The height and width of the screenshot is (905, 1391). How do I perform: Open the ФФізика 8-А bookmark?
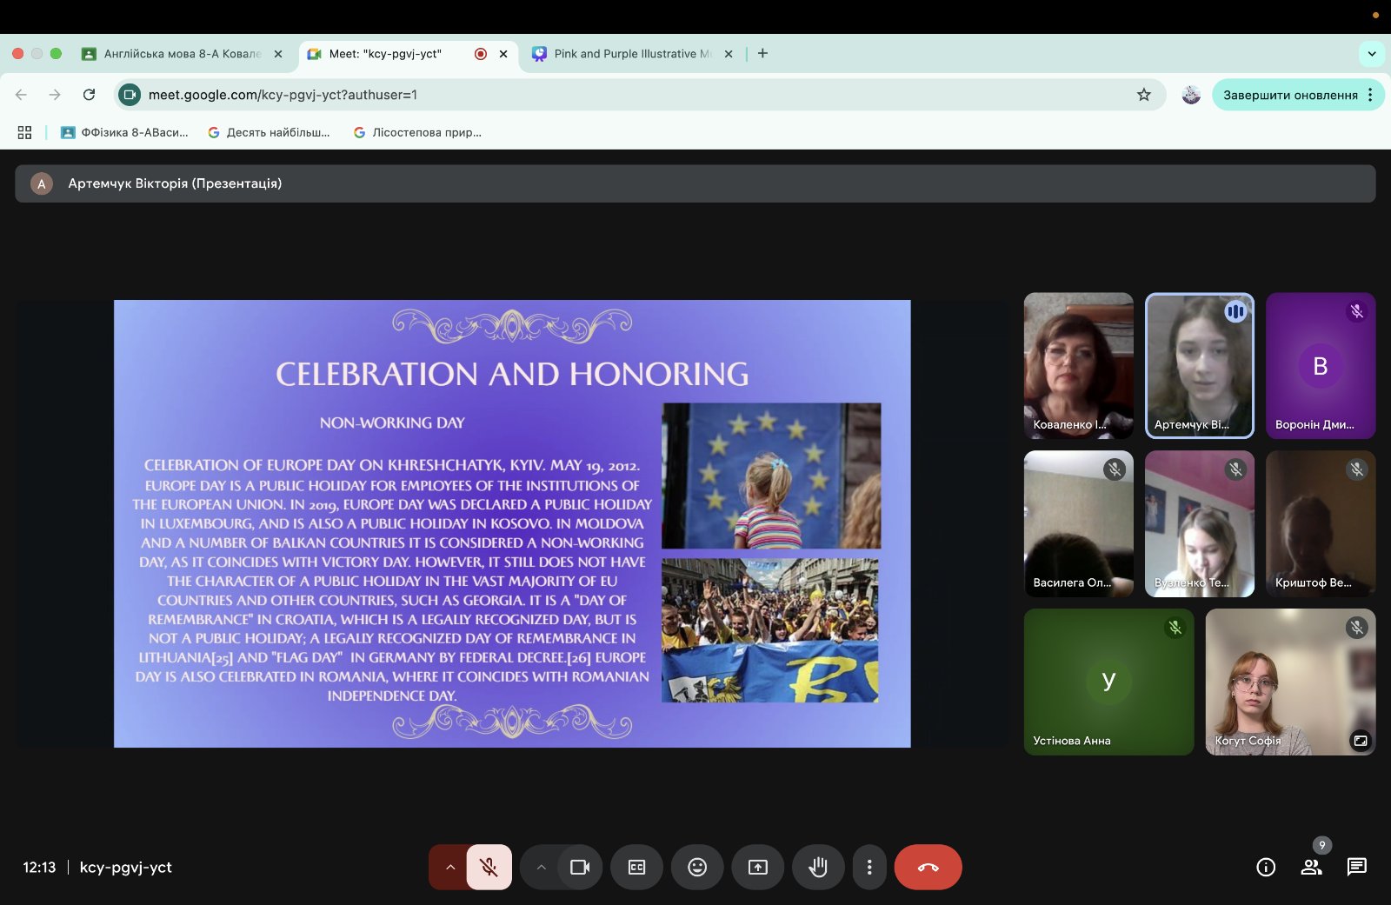125,132
